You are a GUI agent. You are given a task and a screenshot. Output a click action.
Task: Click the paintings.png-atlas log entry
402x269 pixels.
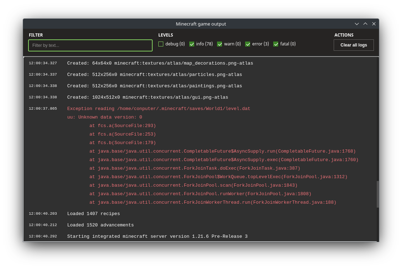[154, 86]
